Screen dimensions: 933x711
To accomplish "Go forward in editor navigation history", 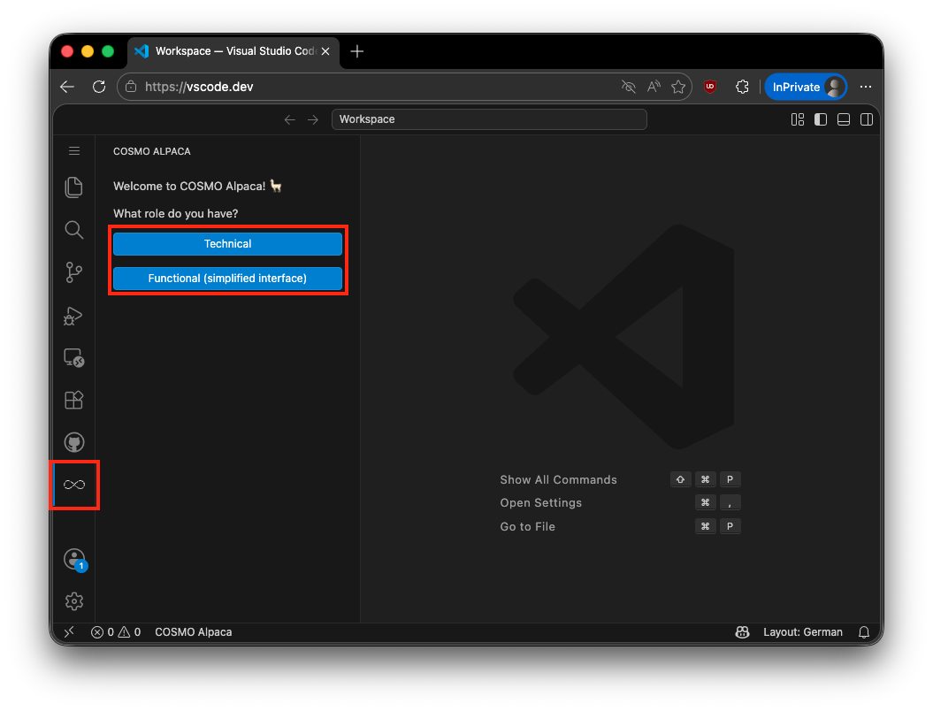I will click(x=313, y=119).
